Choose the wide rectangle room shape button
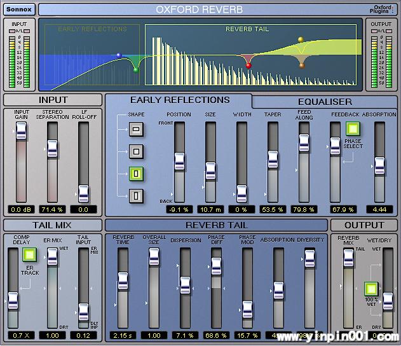Screen dimensions: 401x346 (x=137, y=130)
